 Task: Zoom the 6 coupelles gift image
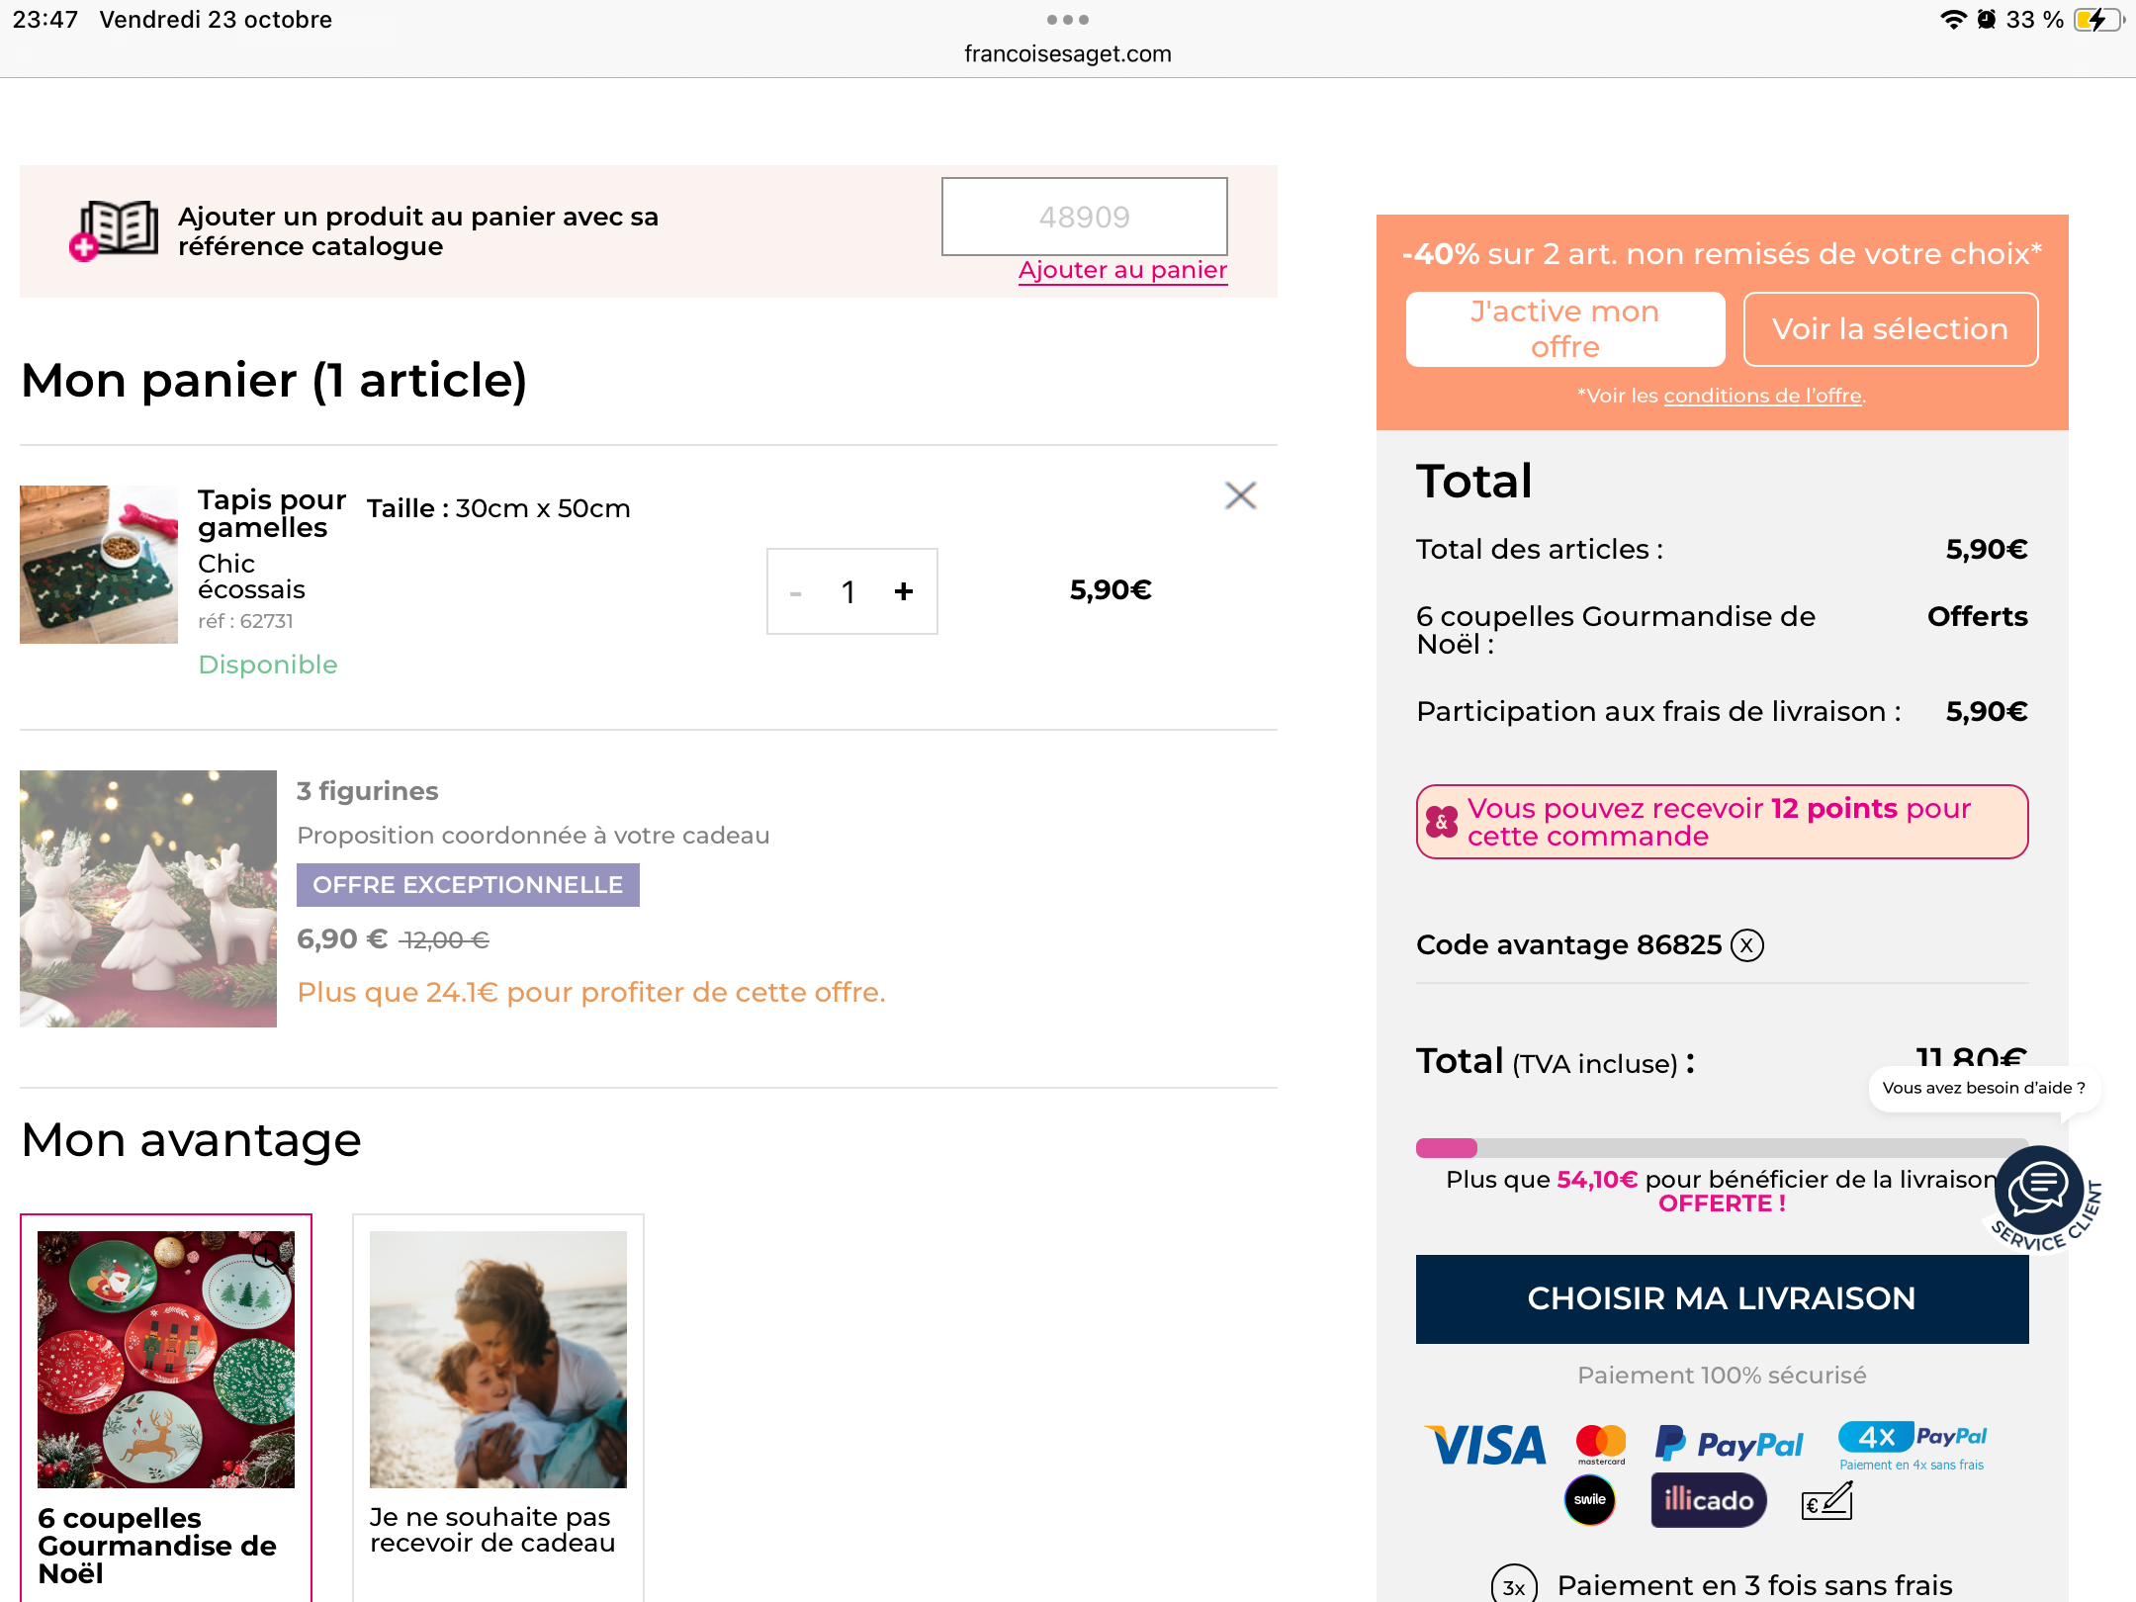click(x=268, y=1256)
